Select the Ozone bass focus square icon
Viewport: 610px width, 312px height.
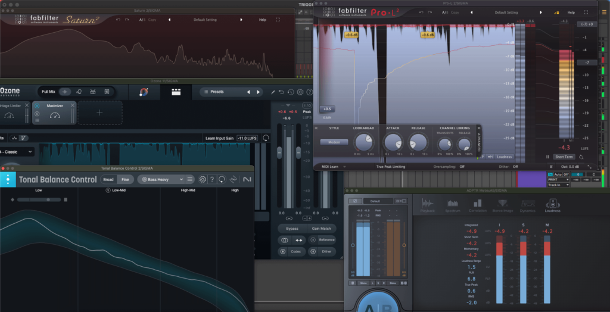pos(107,92)
